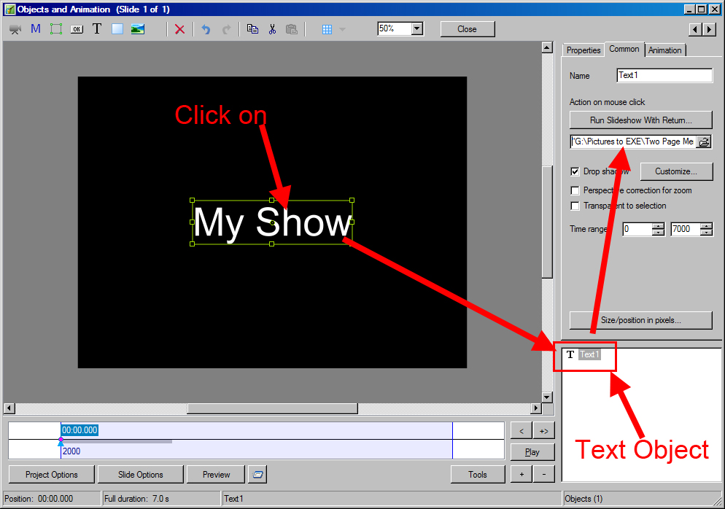This screenshot has height=509, width=725.
Task: Browse for file with folder button
Action: click(x=704, y=141)
